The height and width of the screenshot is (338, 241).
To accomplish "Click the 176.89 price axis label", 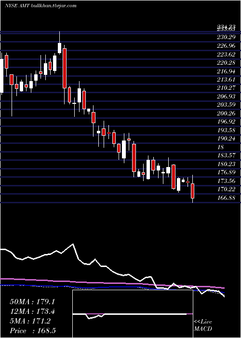I will [x=226, y=173].
